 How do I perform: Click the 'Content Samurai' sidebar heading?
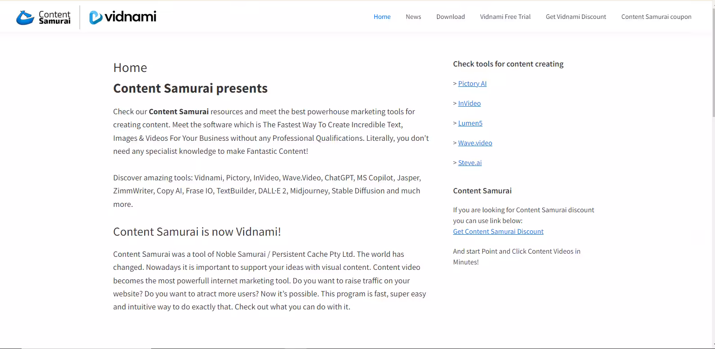(x=483, y=191)
